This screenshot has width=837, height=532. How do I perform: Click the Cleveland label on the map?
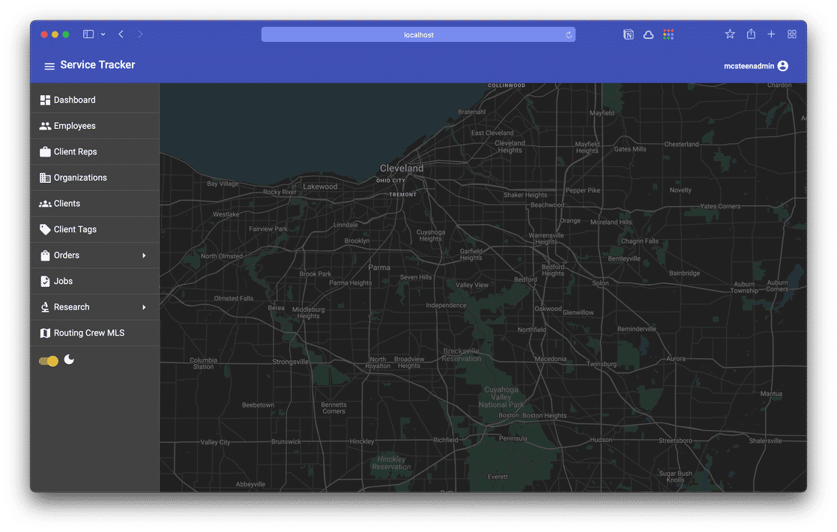(402, 168)
